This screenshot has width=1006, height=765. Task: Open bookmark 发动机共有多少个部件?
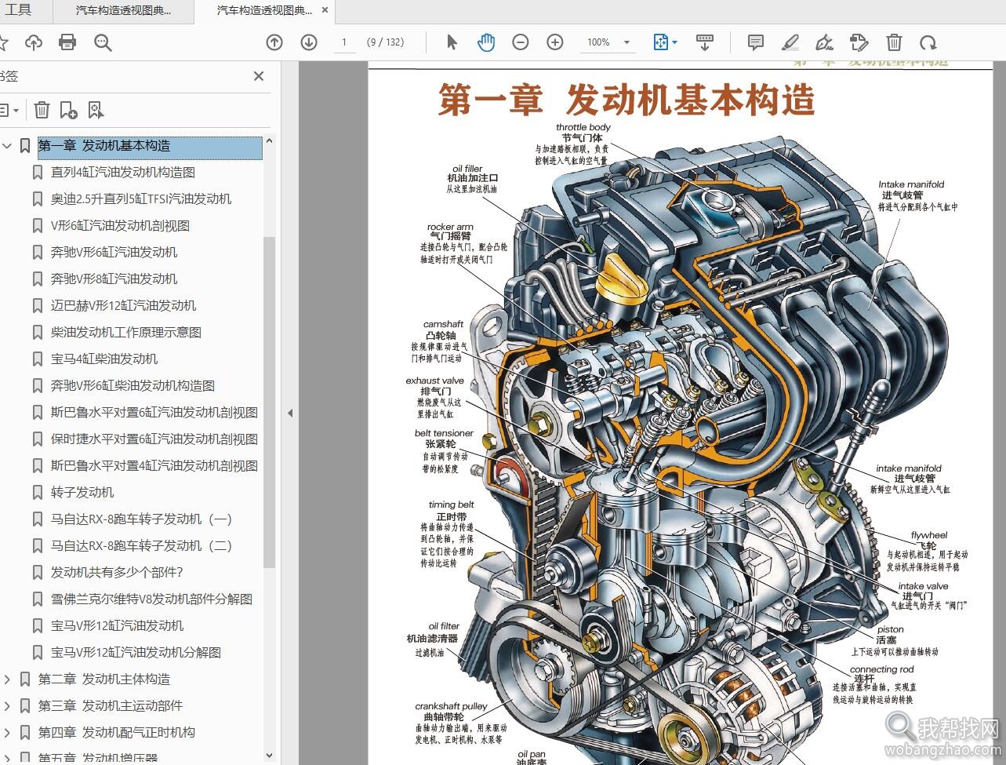pyautogui.click(x=117, y=573)
